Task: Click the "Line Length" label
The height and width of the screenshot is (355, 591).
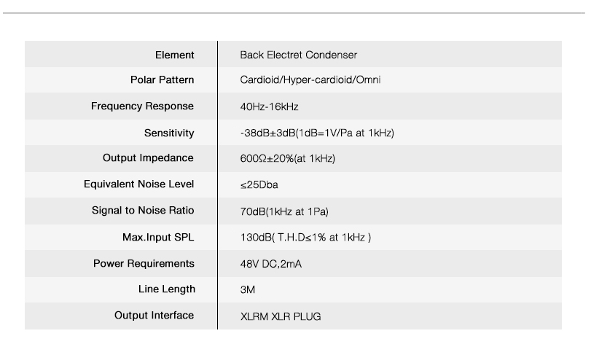Action: (x=167, y=289)
